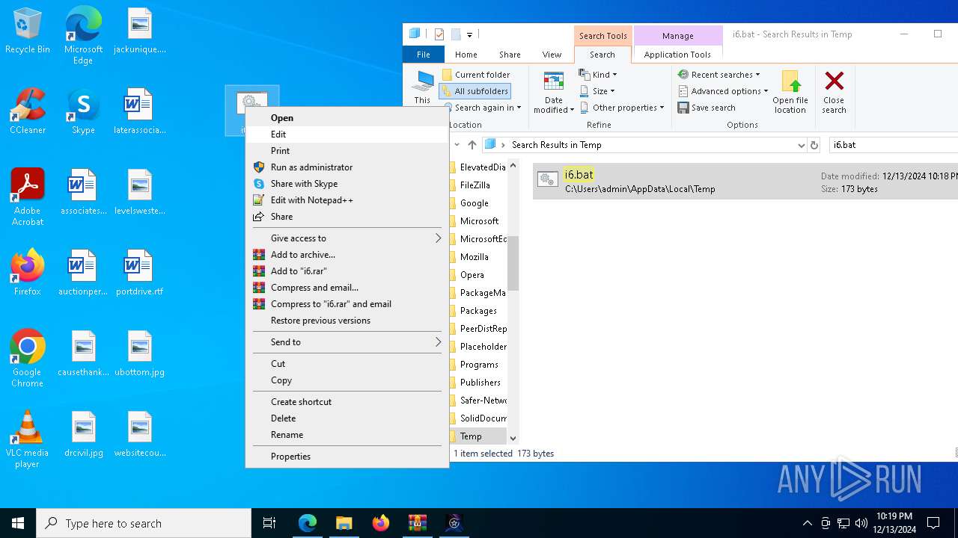Choose Edit with Notepad++ entry
The height and width of the screenshot is (538, 958).
[x=347, y=200]
